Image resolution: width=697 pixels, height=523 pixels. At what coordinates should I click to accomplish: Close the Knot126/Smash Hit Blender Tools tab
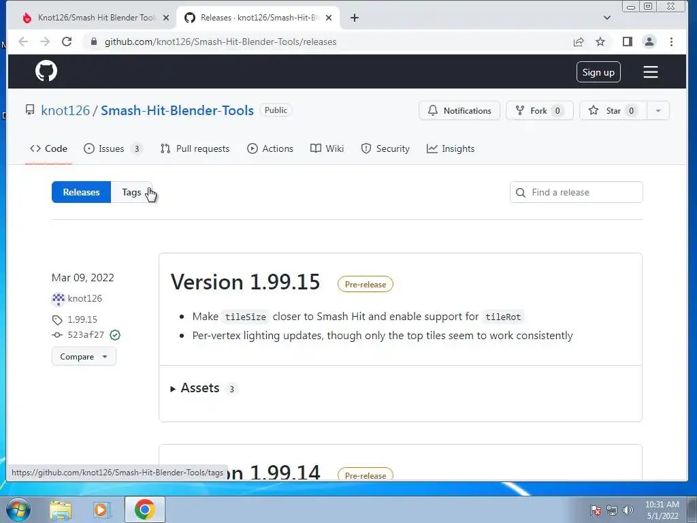click(x=166, y=18)
